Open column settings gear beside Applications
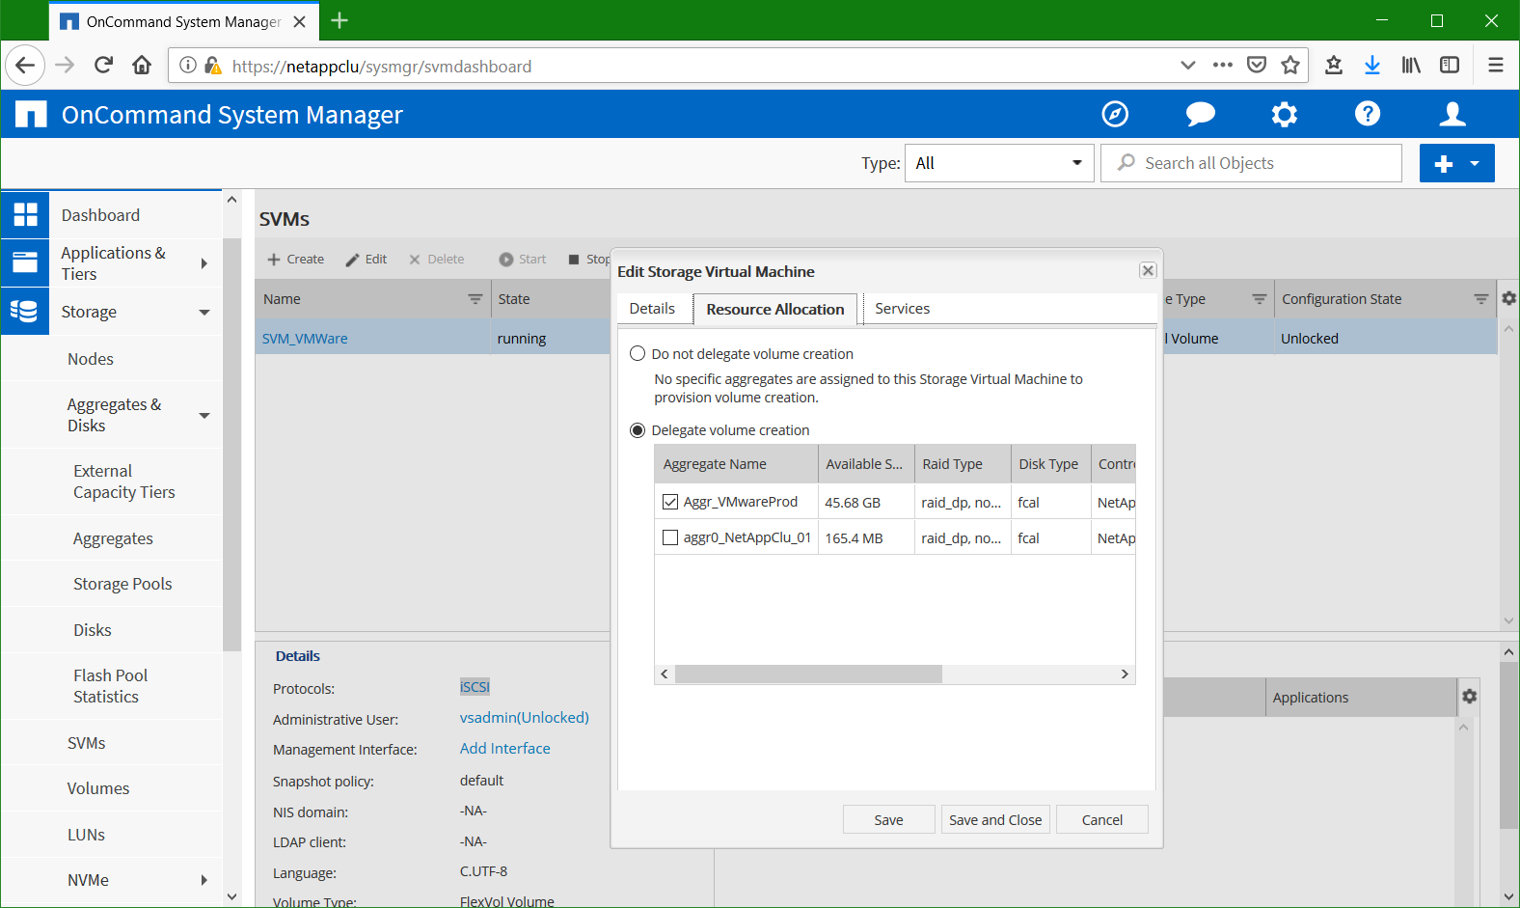1520x908 pixels. tap(1469, 696)
